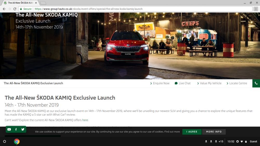Click the Guest user label
260x146 pixels.
(253, 142)
